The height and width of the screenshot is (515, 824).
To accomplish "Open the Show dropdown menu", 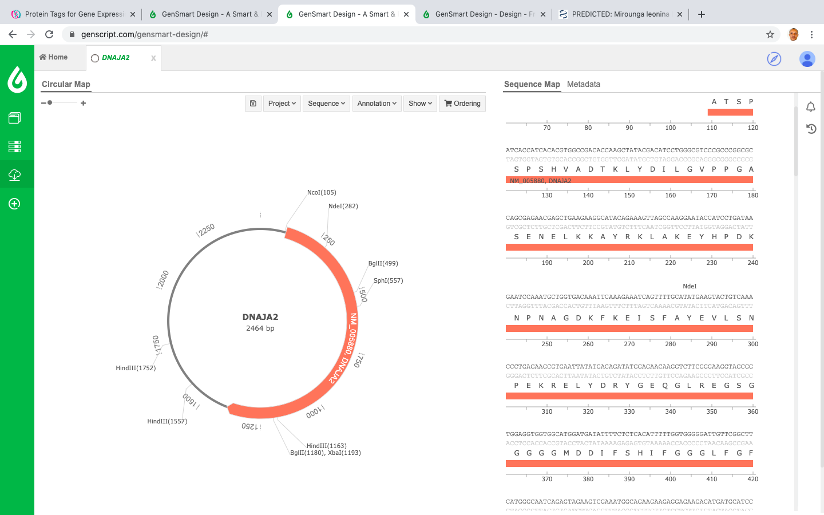I will [x=420, y=104].
